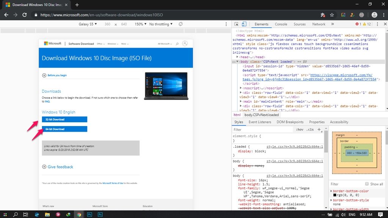Open the Event Listeners tab
The width and height of the screenshot is (388, 218).
pyautogui.click(x=260, y=122)
